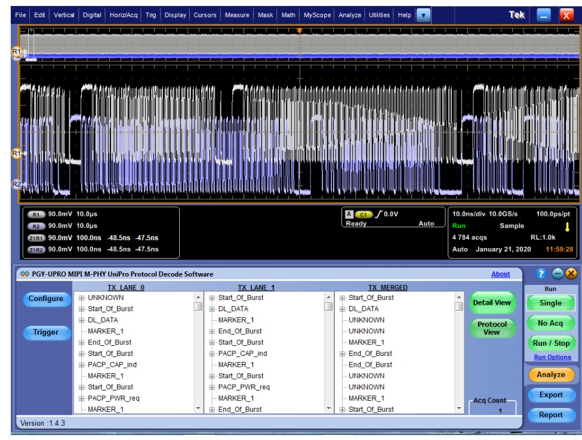This screenshot has height=440, width=582.
Task: Click the No Acq button
Action: tap(550, 323)
